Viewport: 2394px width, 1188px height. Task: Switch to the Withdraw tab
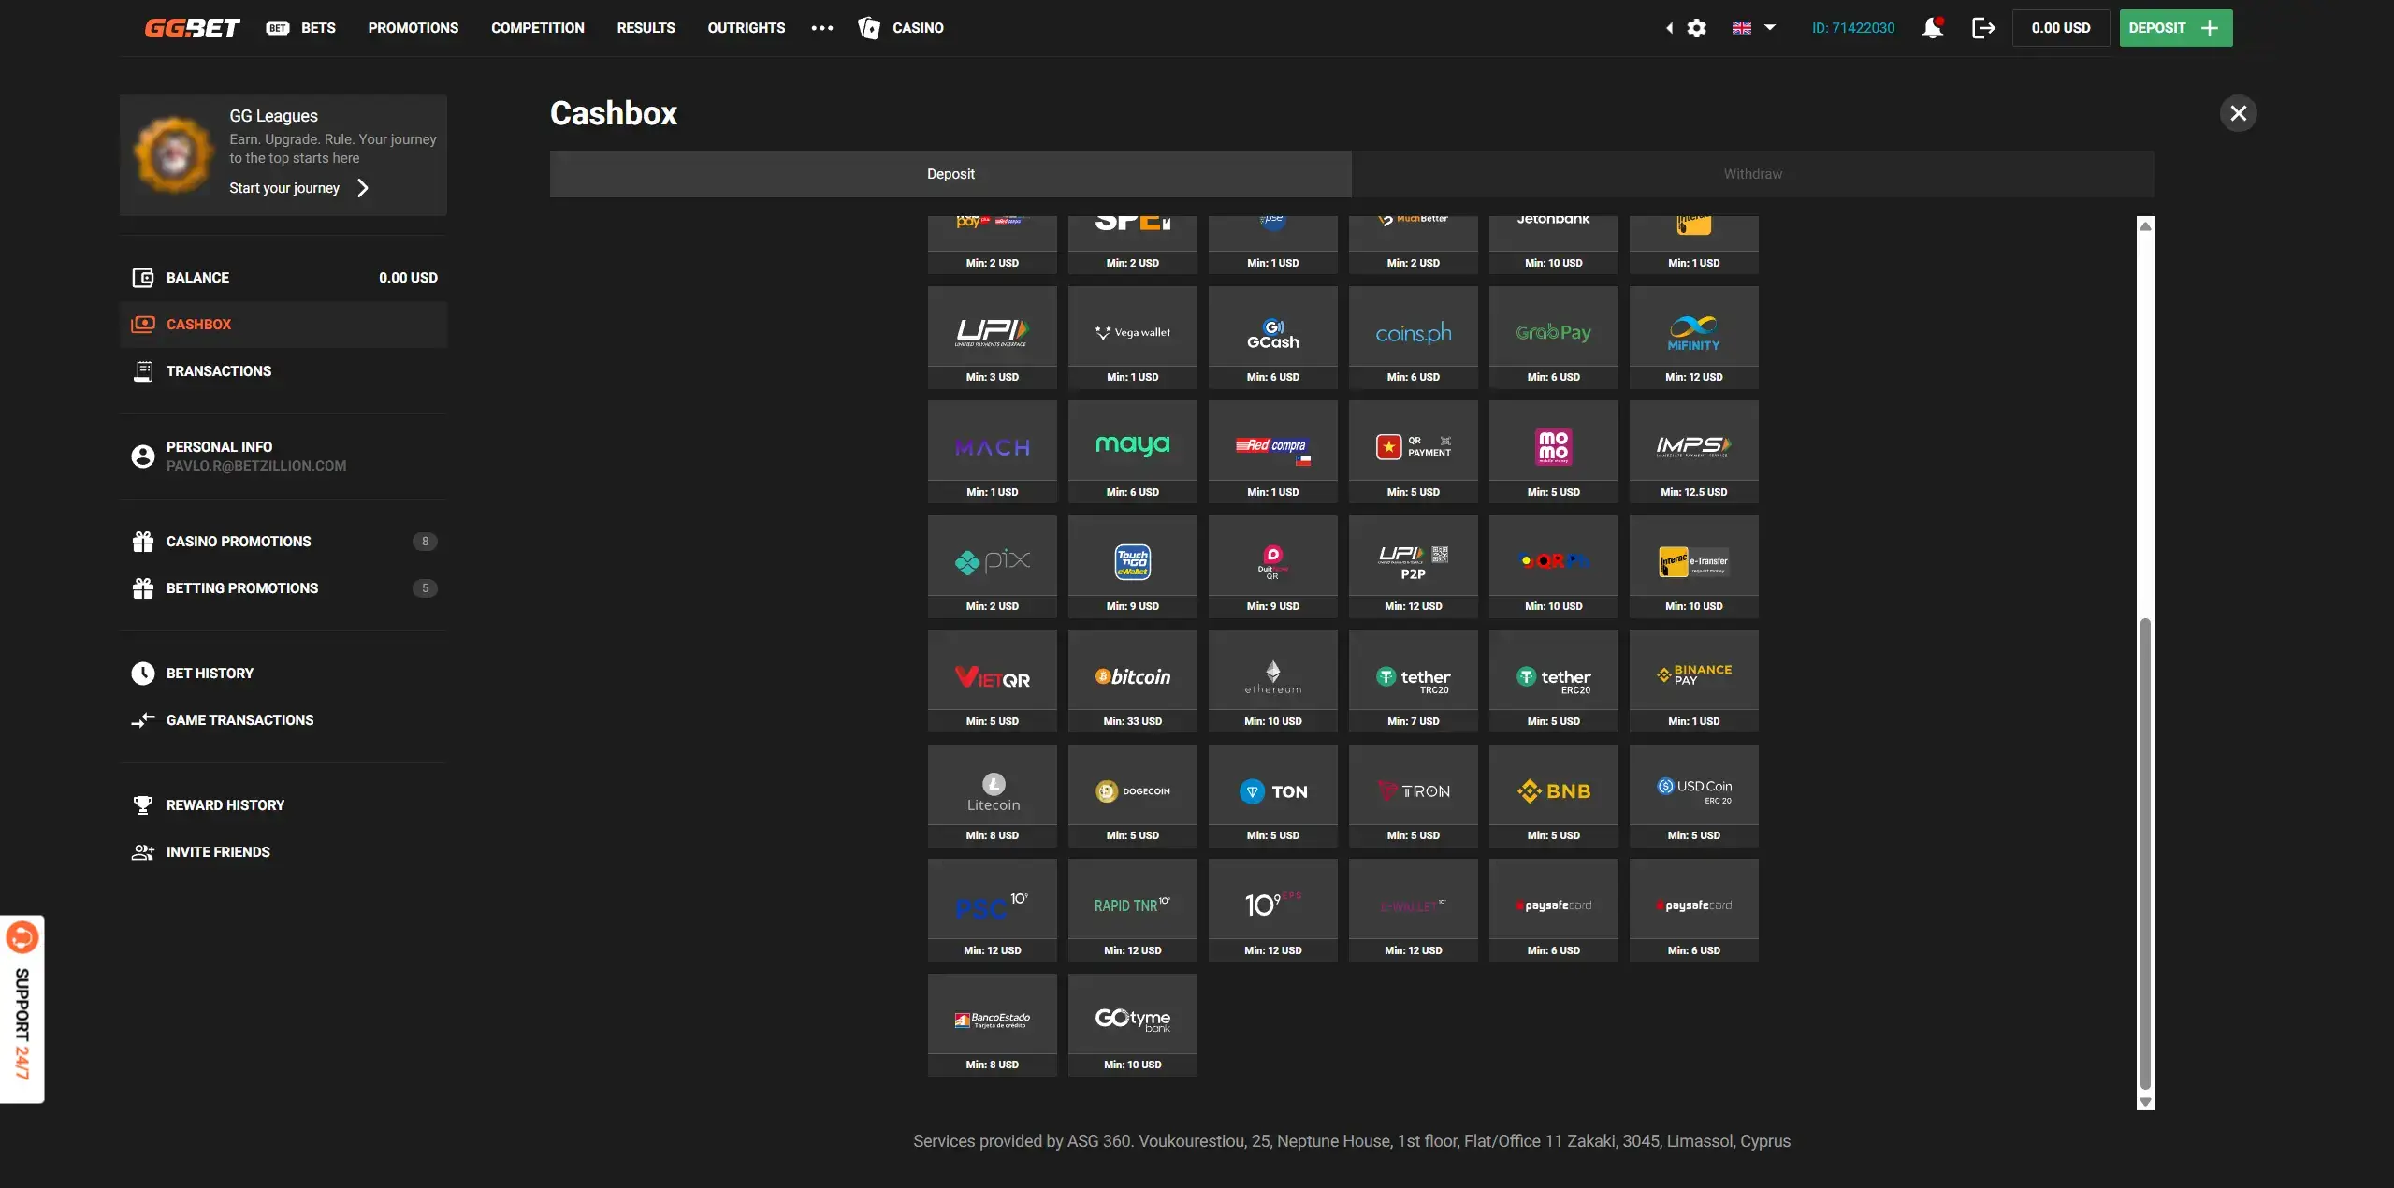(x=1752, y=174)
